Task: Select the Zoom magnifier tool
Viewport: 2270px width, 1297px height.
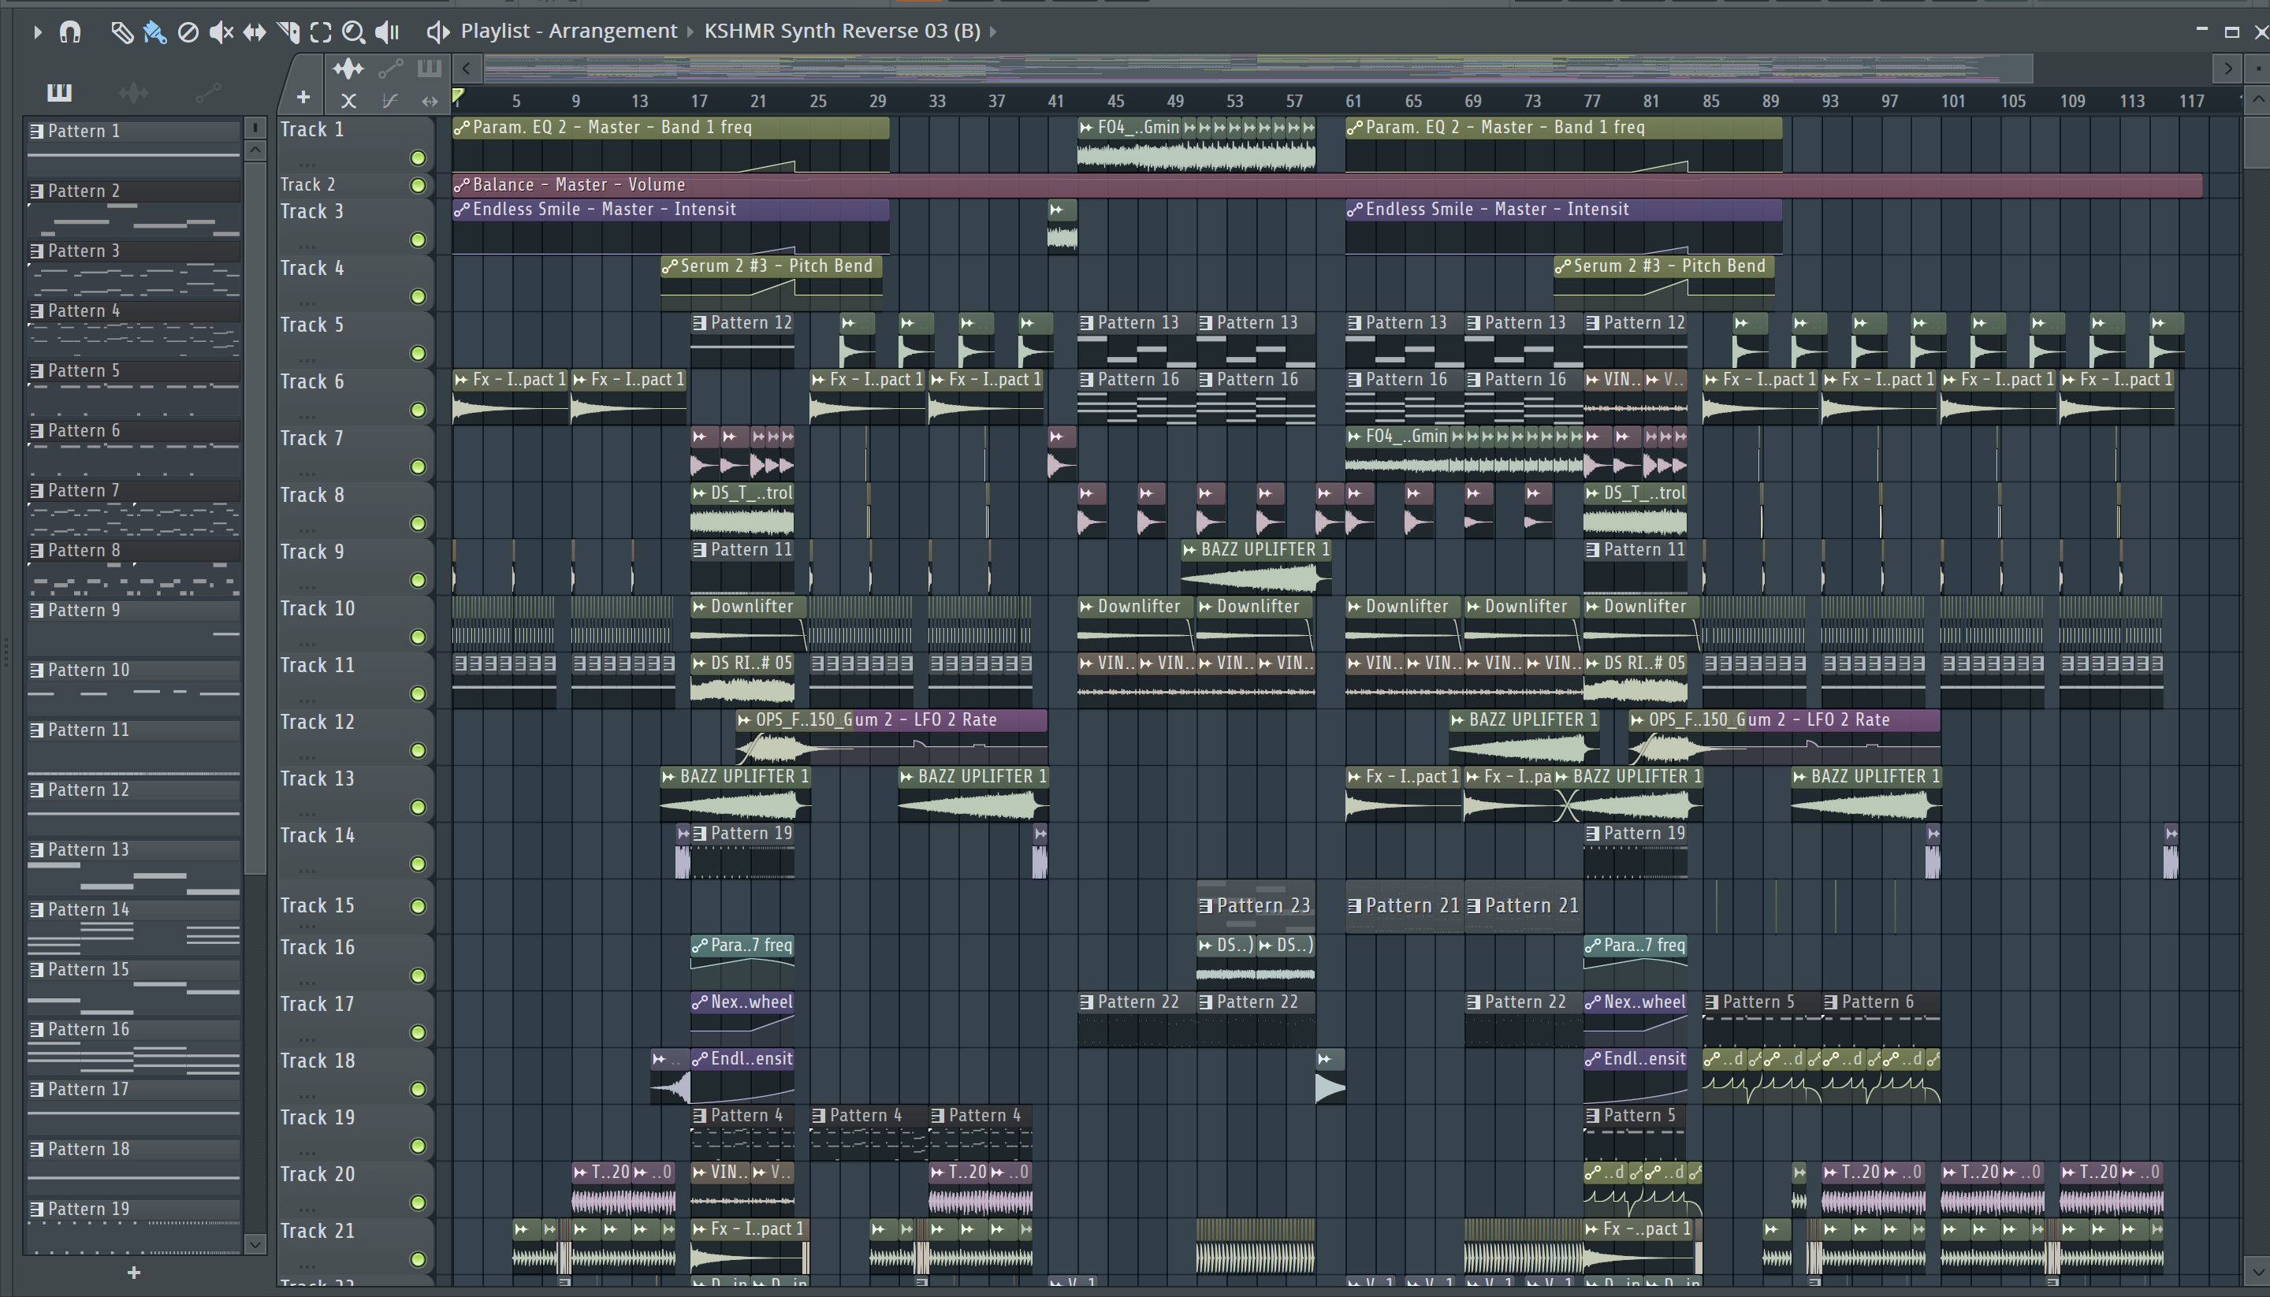Action: click(354, 32)
